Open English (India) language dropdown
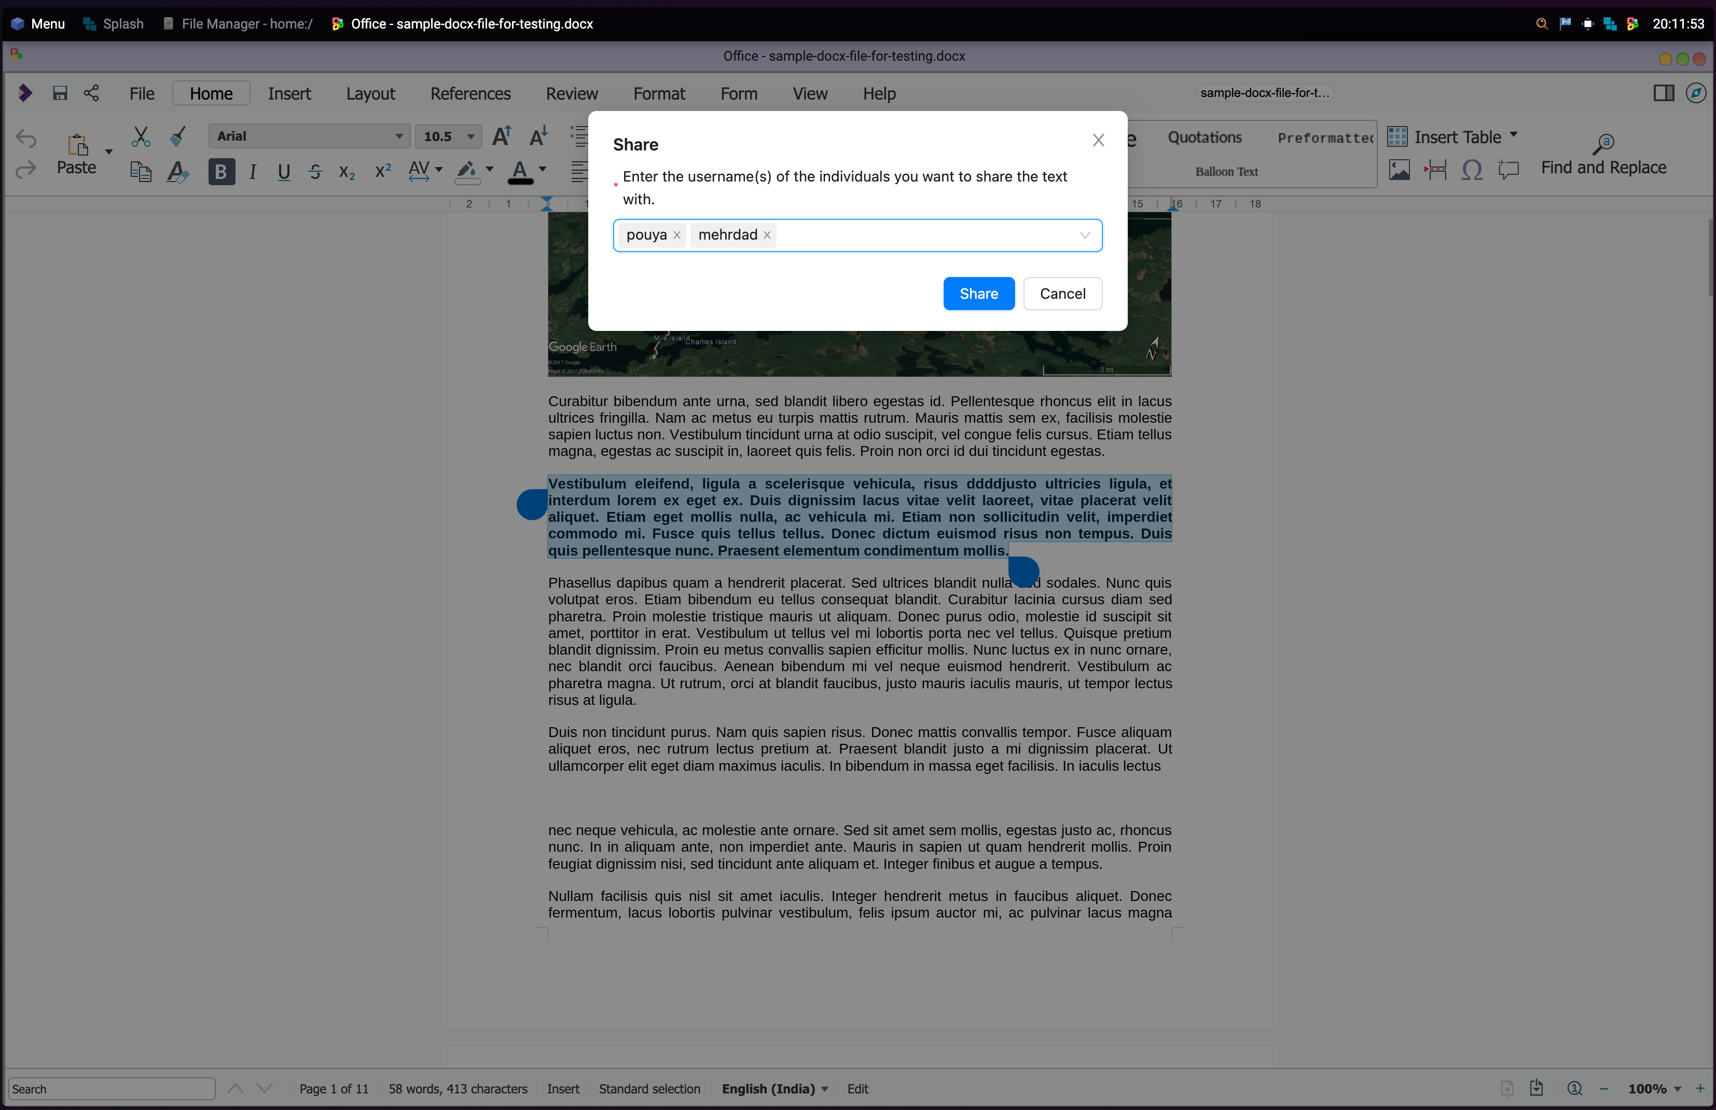Viewport: 1716px width, 1110px height. (x=775, y=1088)
